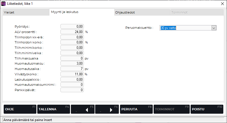
Task: Click the Pyöristys input field
Action: pyautogui.click(x=72, y=27)
